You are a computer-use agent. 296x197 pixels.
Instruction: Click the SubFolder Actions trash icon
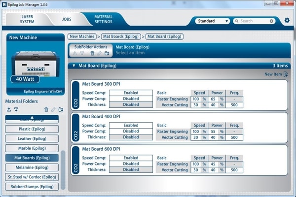(92, 53)
